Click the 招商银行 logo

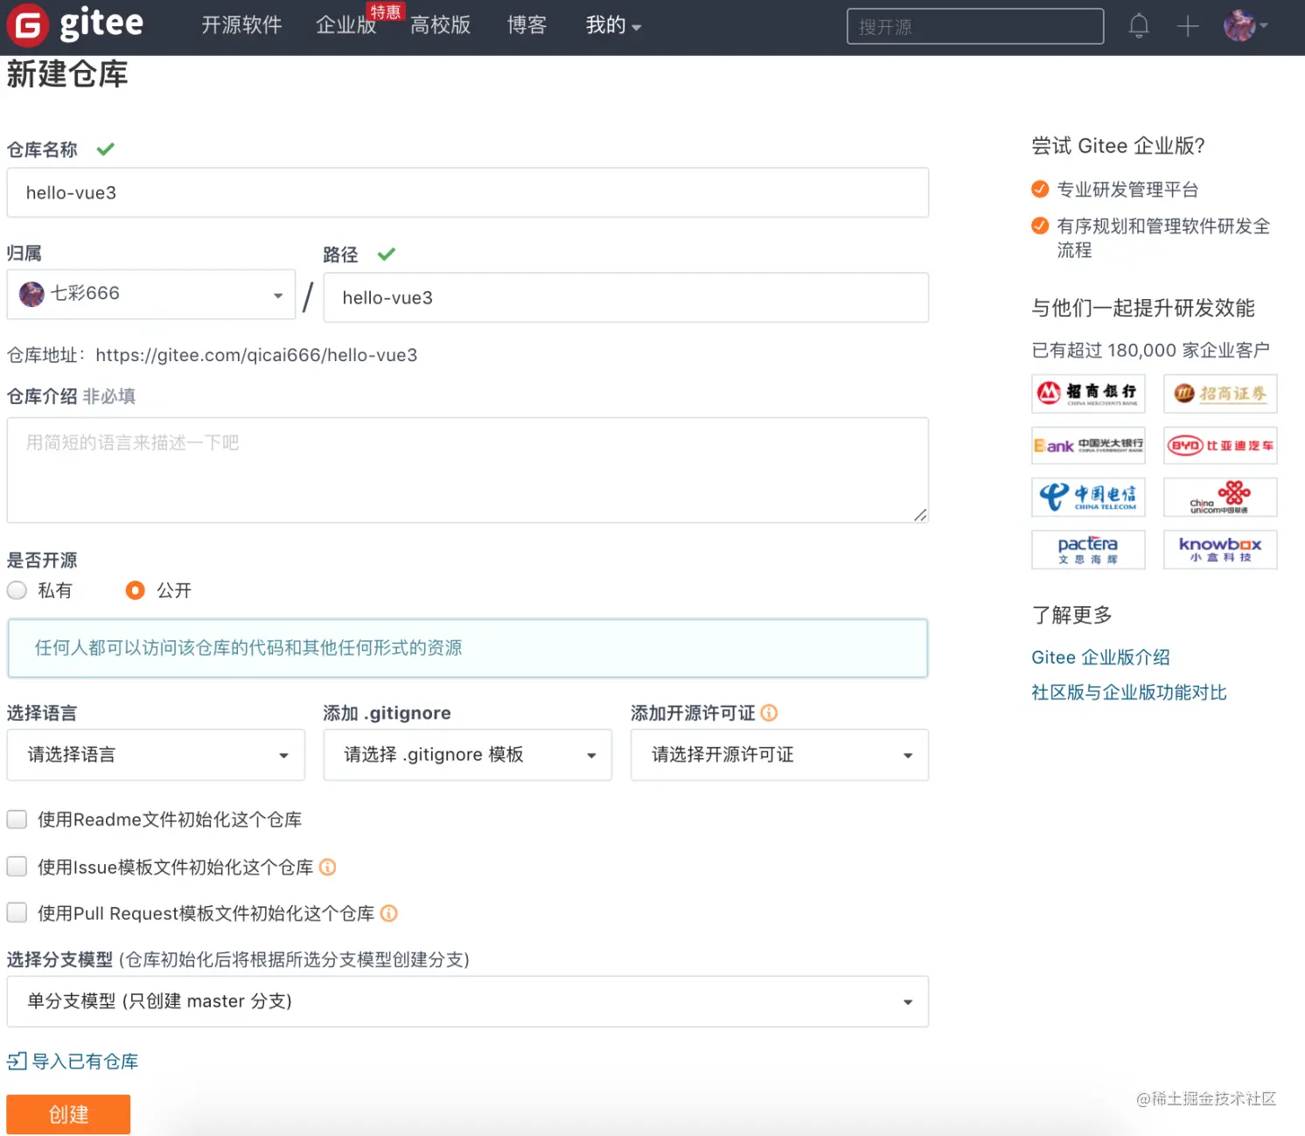pos(1088,394)
